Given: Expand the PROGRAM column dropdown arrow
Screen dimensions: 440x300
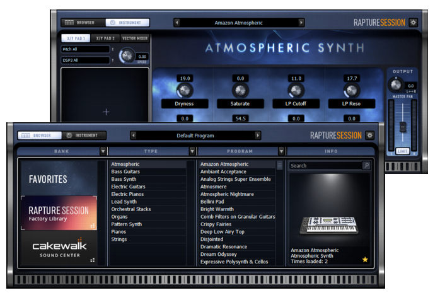Looking at the screenshot, I should (x=281, y=151).
